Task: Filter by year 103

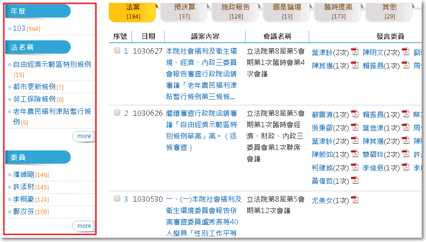Action: click(x=19, y=28)
